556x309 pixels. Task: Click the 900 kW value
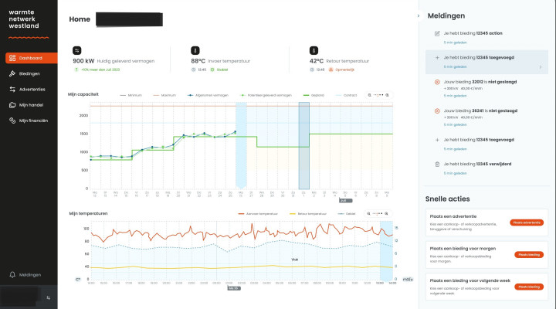83,61
